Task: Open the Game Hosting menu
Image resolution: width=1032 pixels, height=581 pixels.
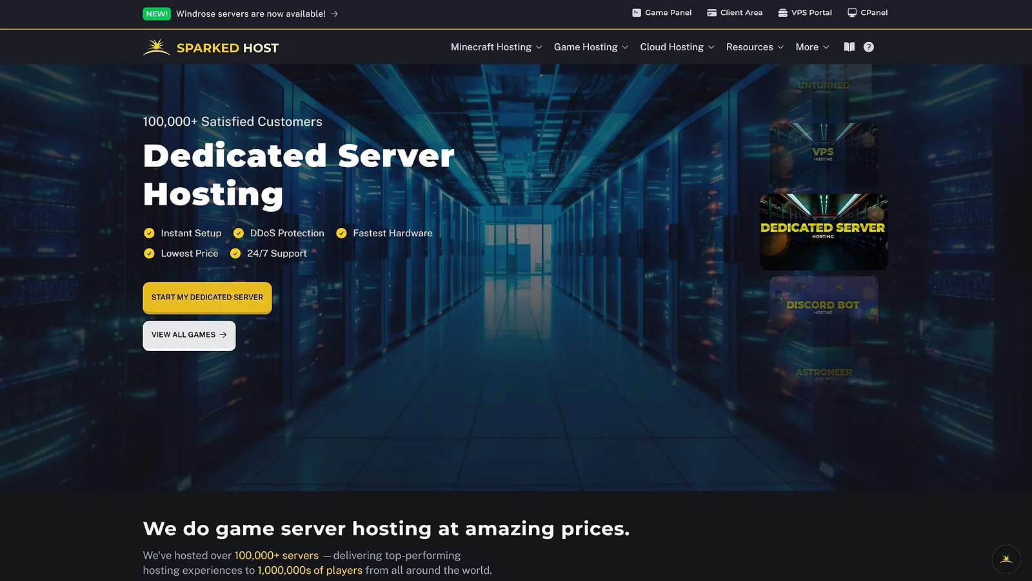Action: 591,47
